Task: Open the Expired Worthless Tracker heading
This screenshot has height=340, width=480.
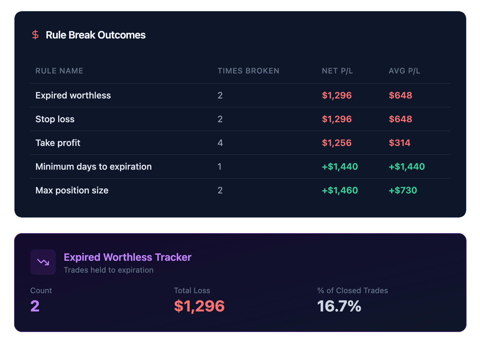Action: tap(127, 257)
